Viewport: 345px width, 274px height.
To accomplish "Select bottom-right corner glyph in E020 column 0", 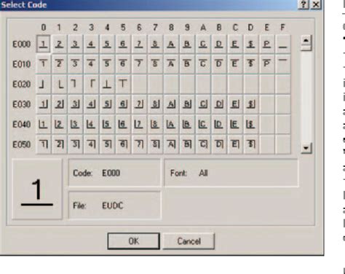I will pos(44,84).
